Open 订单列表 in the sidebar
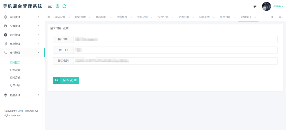The height and width of the screenshot is (130, 286). click(15, 85)
